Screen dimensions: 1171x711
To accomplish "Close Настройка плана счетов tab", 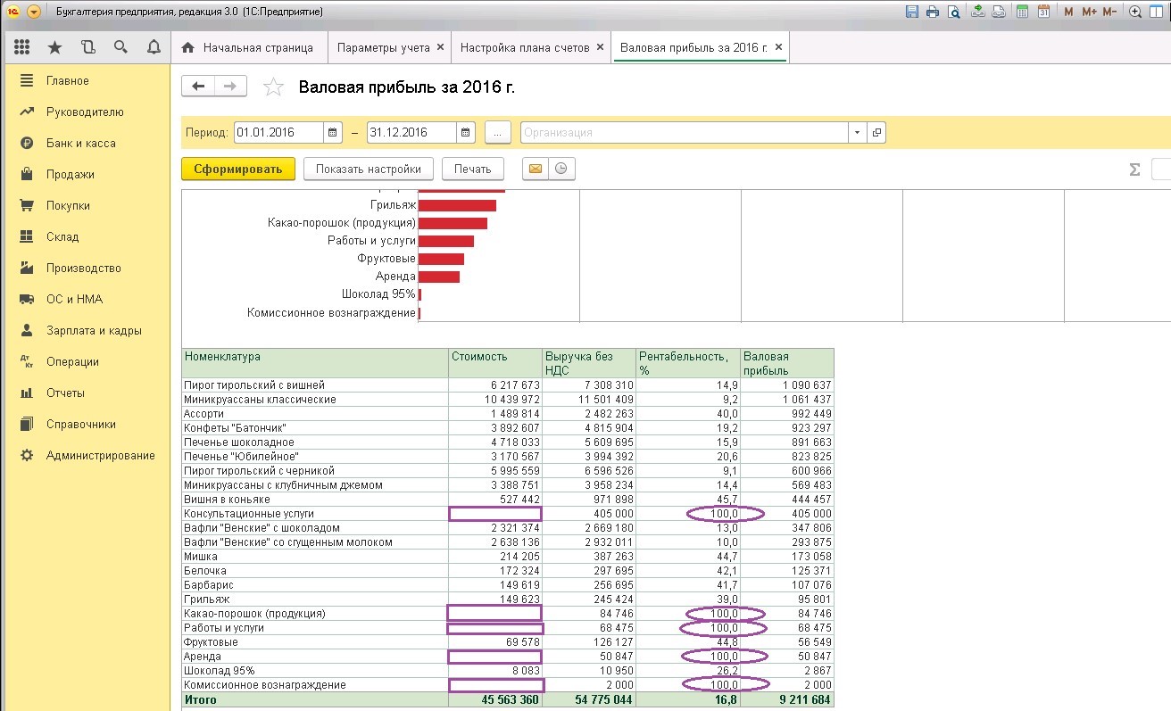I will (x=600, y=47).
